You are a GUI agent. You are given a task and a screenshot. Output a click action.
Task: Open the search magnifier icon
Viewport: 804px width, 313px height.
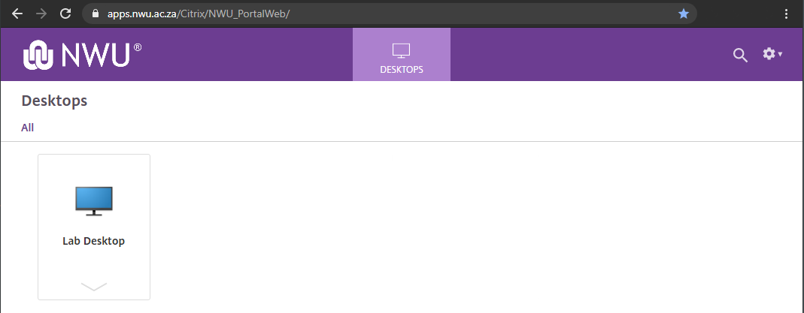coord(740,55)
